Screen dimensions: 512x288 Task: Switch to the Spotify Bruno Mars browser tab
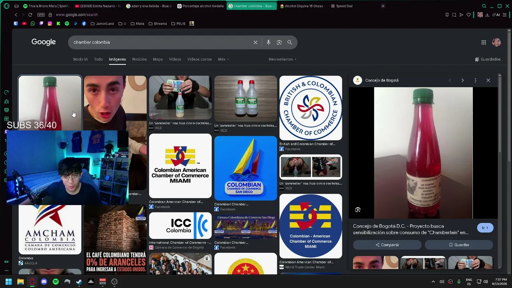point(46,6)
